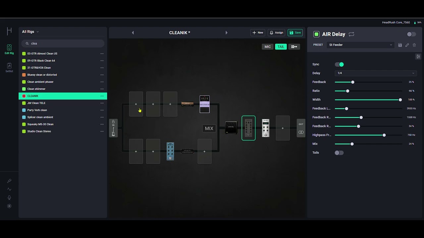Click the rig search field

click(x=63, y=43)
